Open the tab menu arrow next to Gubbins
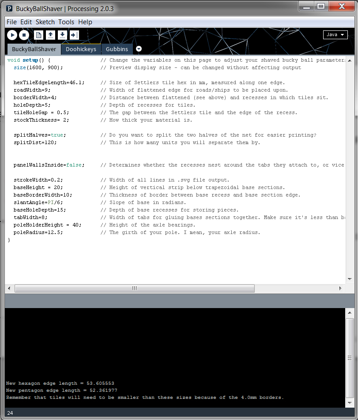 pyautogui.click(x=139, y=49)
